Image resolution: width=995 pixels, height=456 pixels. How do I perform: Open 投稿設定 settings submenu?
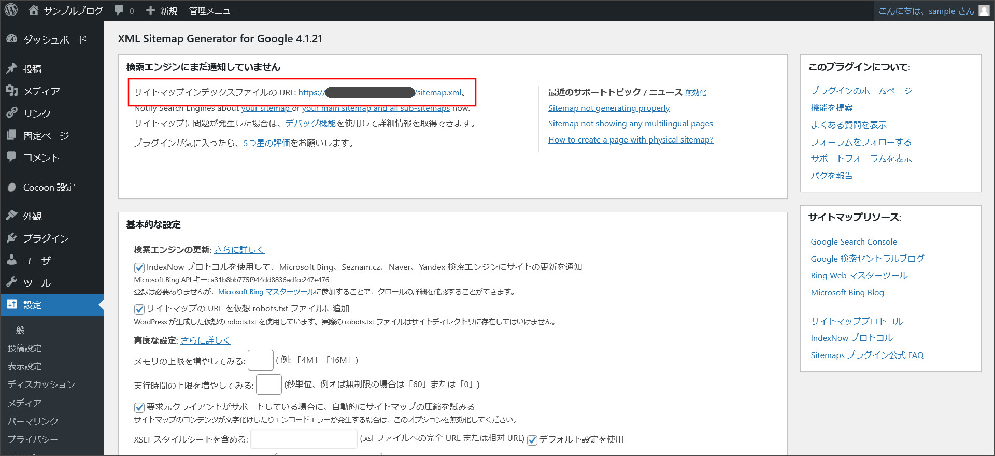[24, 348]
